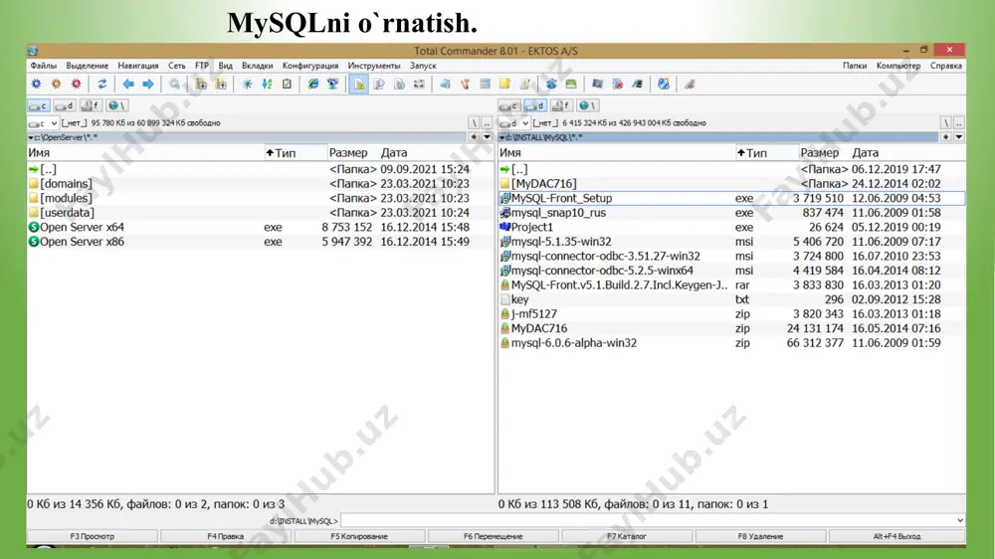Toggle the highlighted file list view button

point(359,84)
